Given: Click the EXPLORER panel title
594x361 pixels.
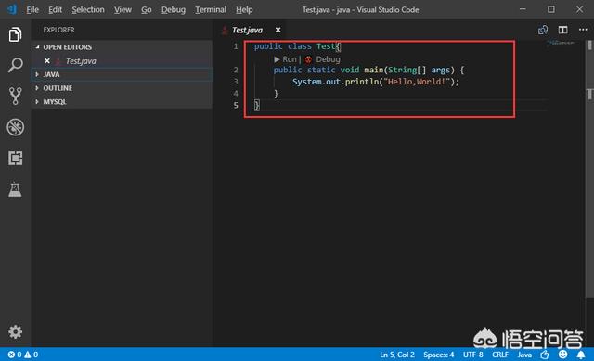Looking at the screenshot, I should [58, 30].
